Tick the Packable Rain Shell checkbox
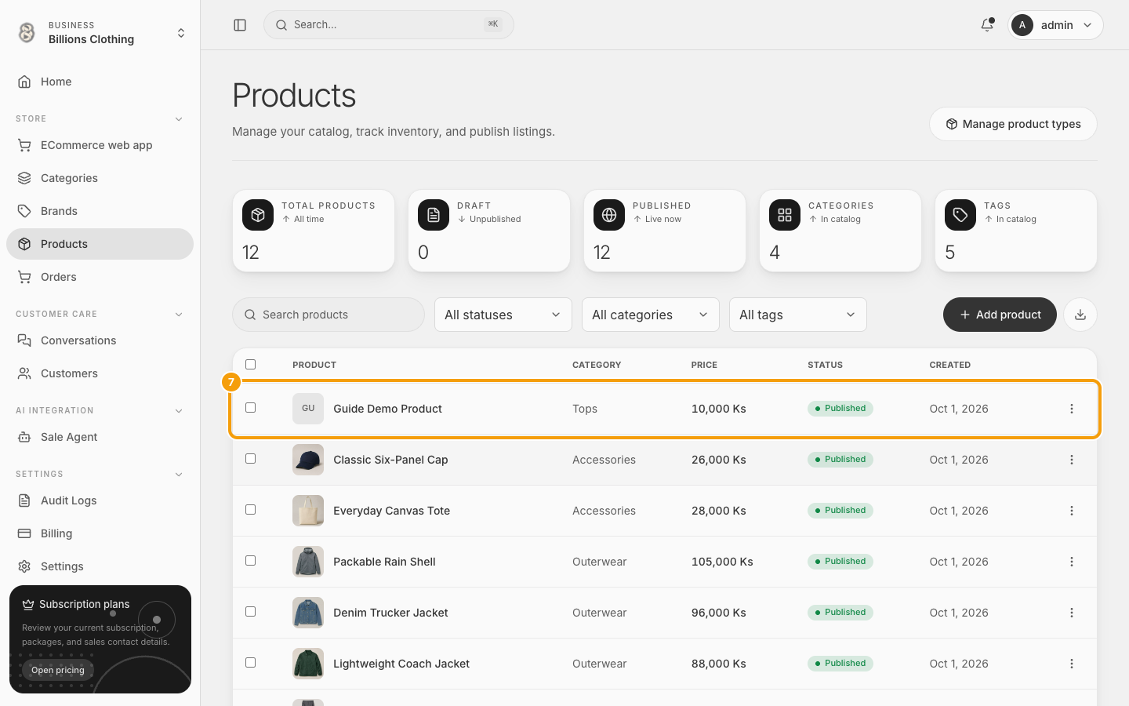Screen dimensions: 1129x706 pos(251,561)
